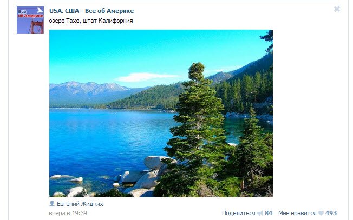Open the USA group avatar thumbnail
Screen dimensions: 353x220
tap(30, 20)
